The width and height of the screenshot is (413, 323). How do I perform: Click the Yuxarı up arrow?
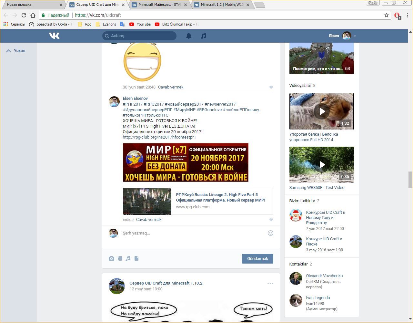point(9,51)
